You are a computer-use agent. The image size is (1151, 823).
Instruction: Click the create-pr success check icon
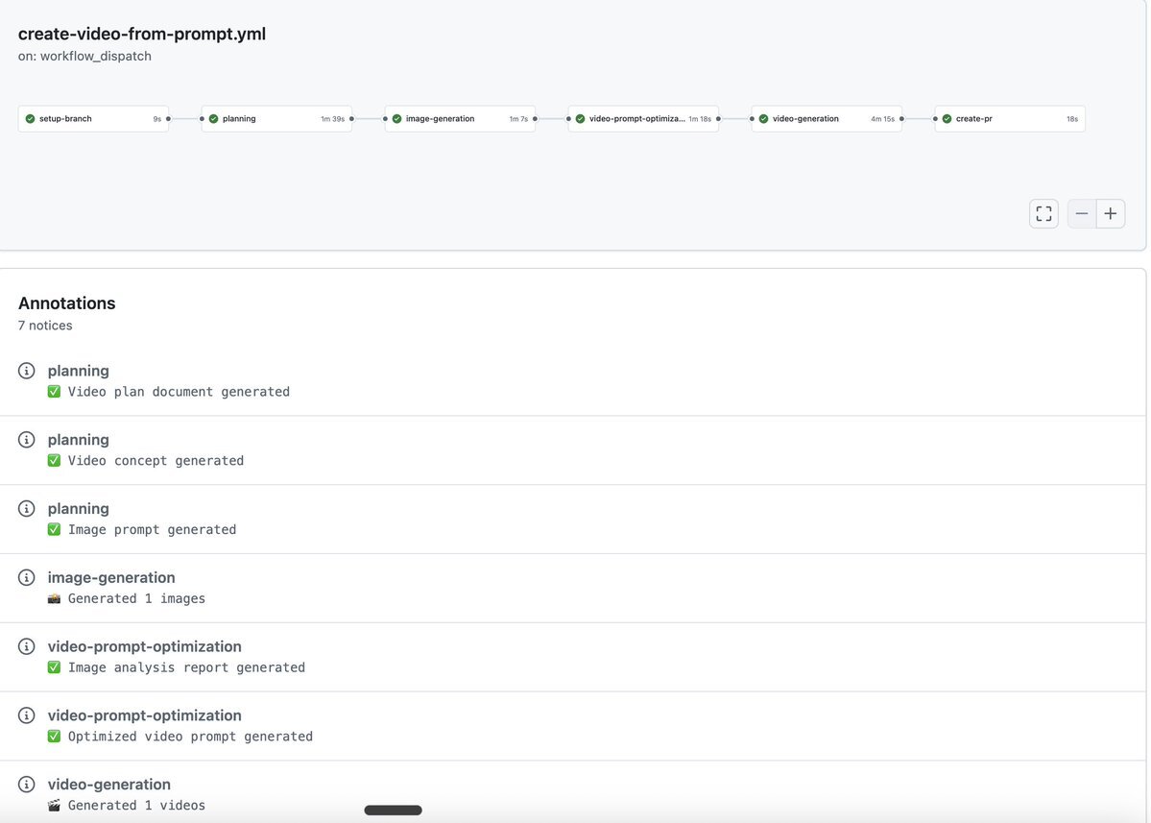point(947,119)
